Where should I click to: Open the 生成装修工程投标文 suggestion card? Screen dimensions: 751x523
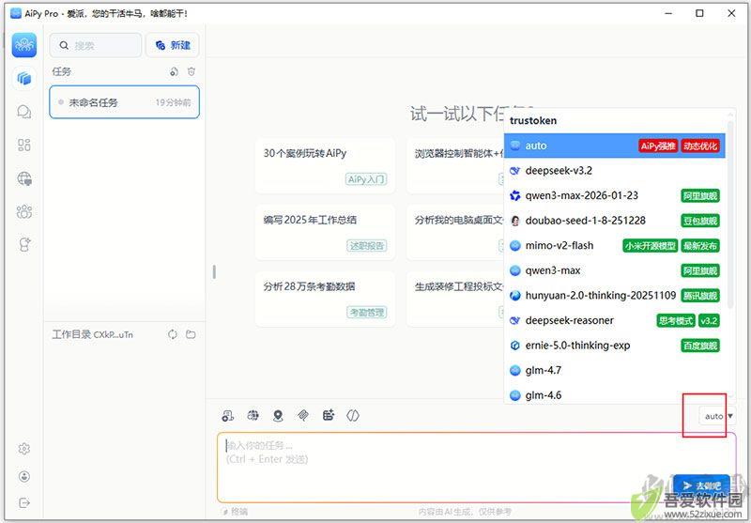click(455, 299)
